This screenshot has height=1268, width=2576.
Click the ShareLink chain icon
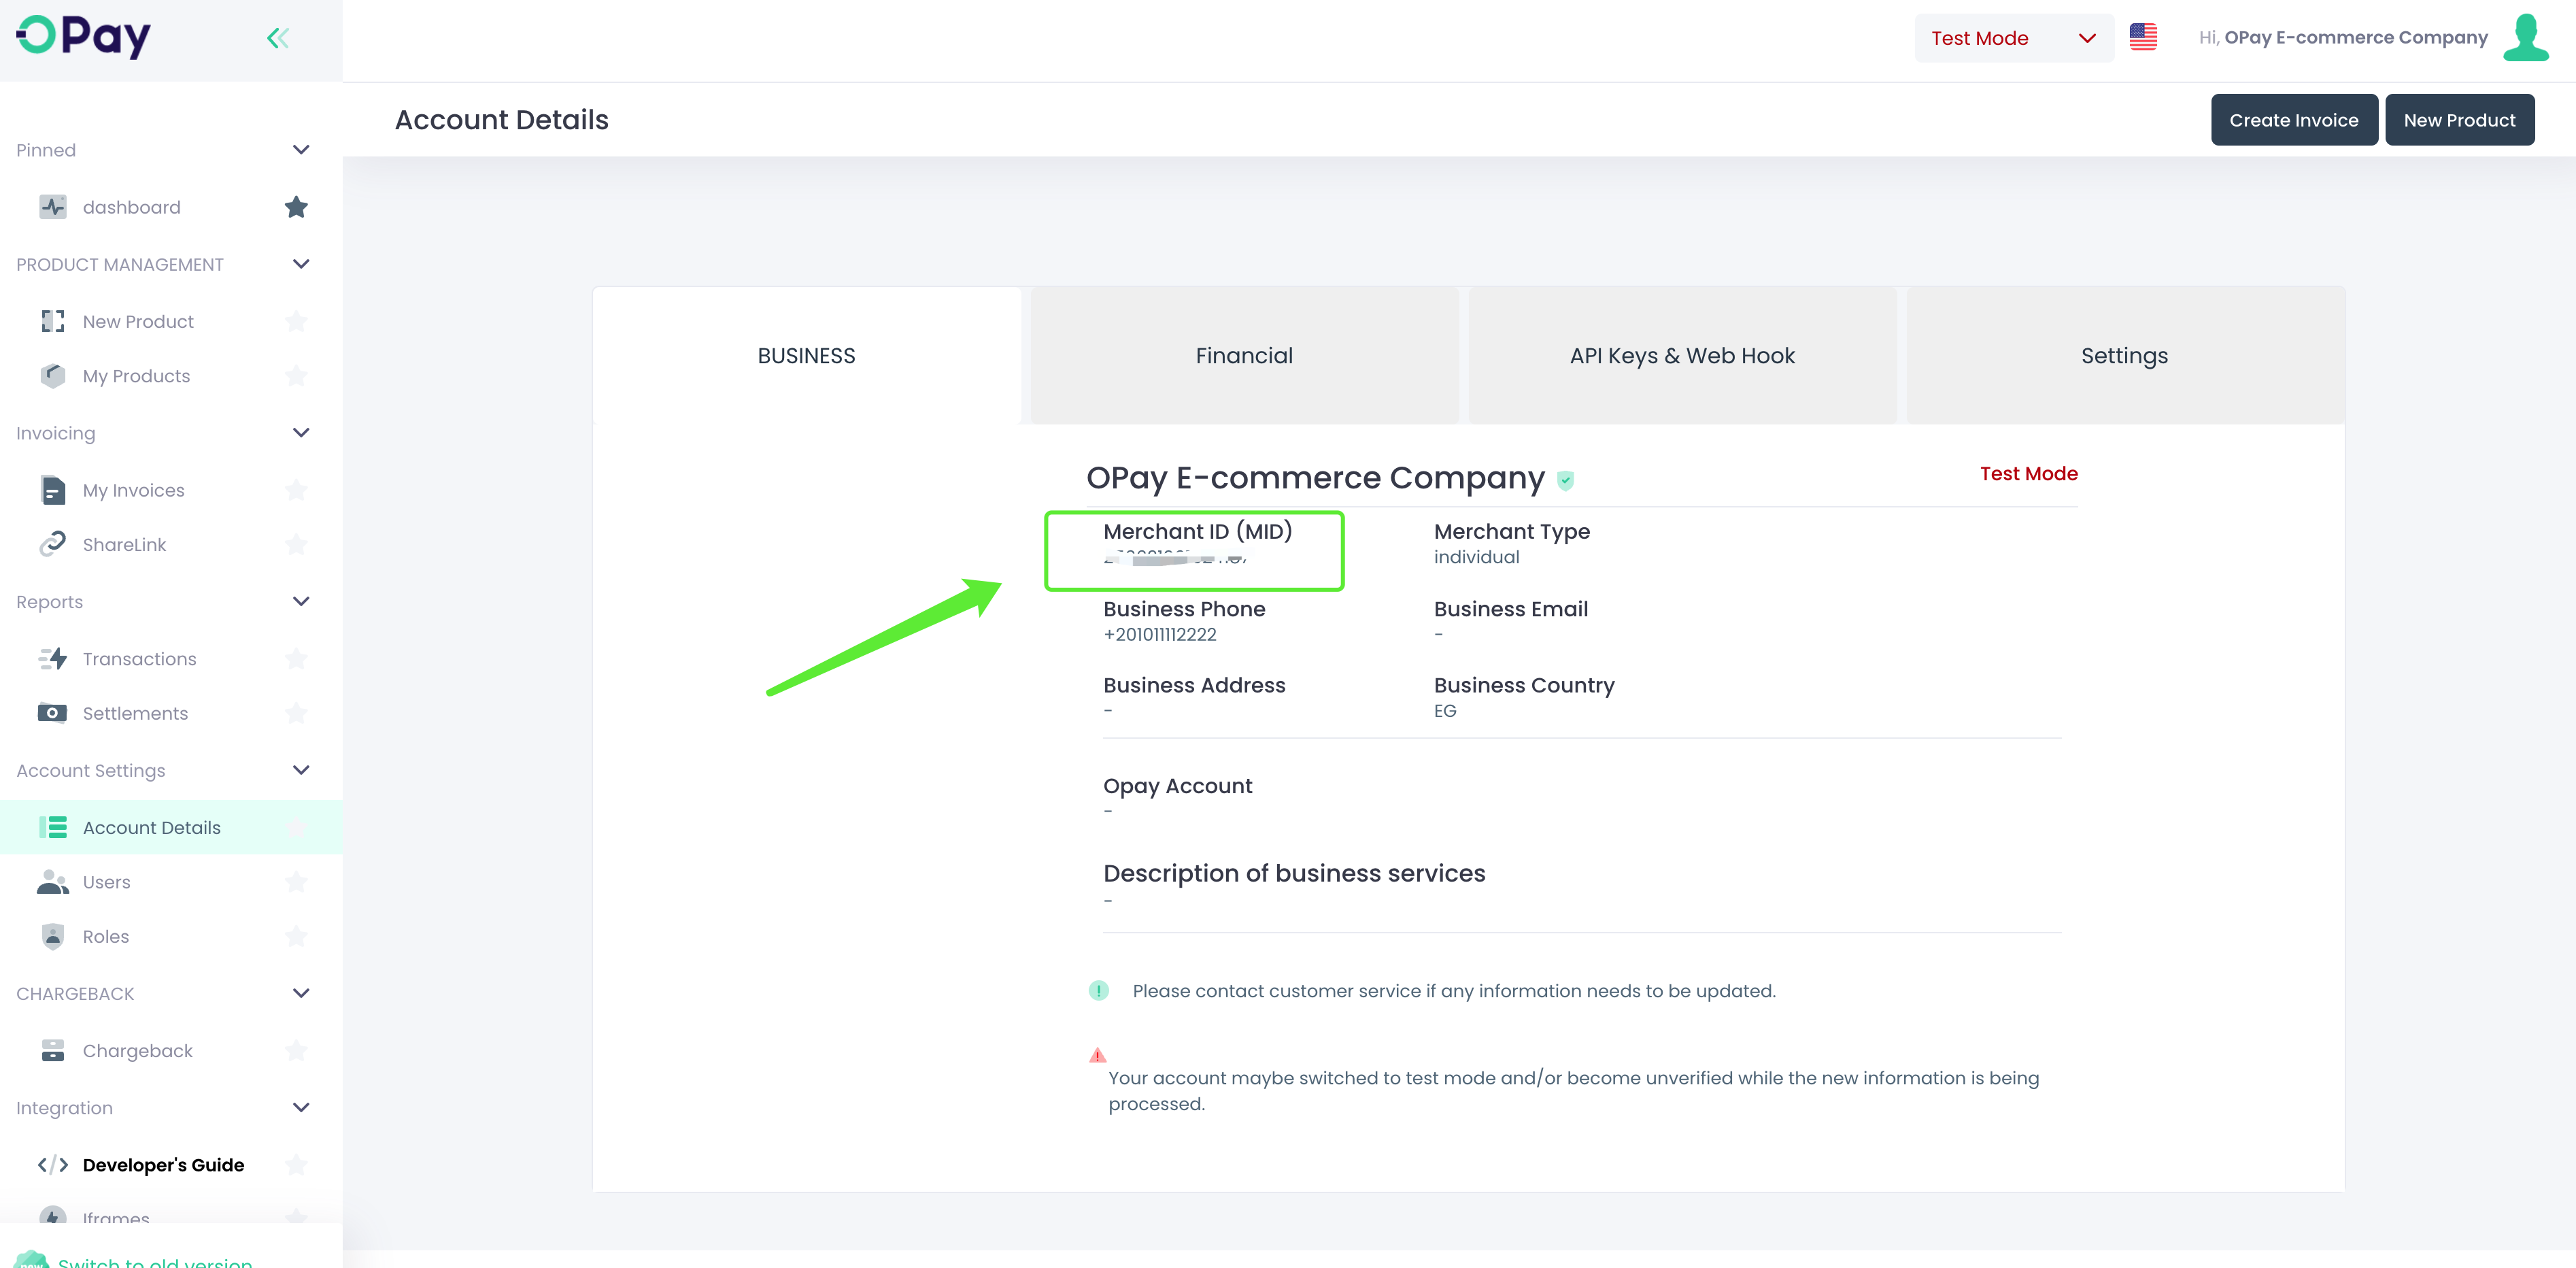pos(53,544)
